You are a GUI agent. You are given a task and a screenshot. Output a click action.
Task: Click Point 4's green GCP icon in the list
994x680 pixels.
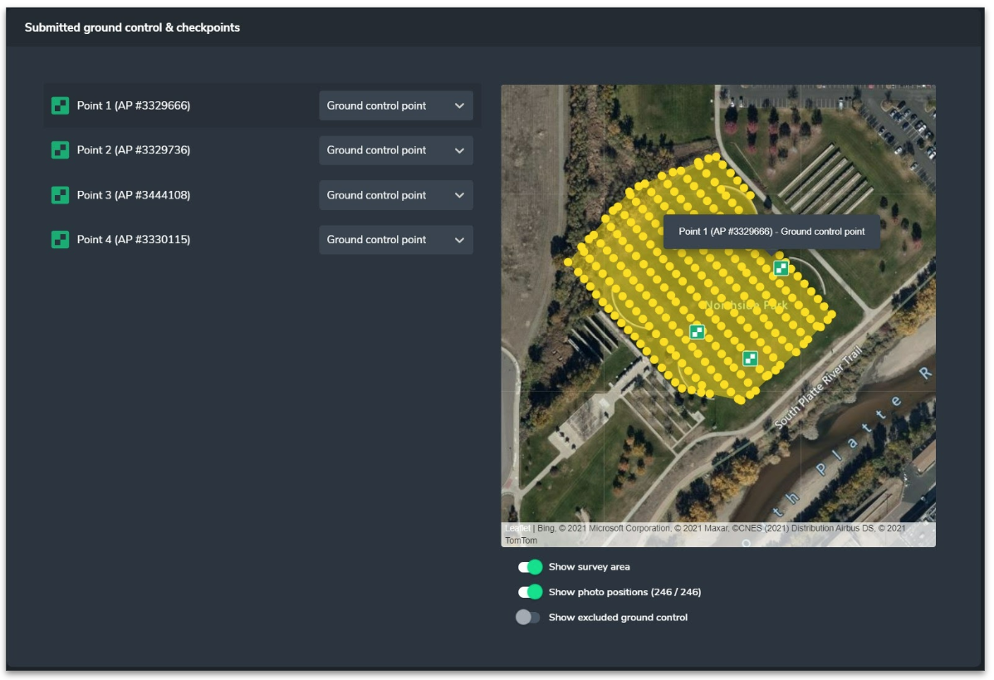coord(61,240)
